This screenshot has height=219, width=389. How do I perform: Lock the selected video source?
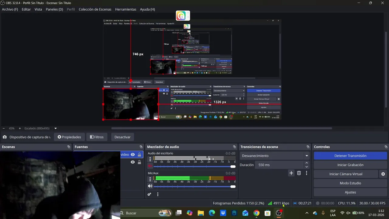pos(139,155)
